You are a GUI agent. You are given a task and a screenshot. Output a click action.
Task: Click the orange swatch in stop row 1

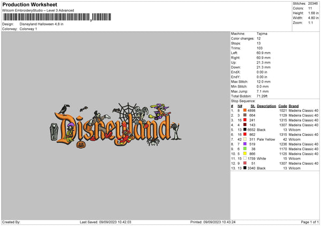[245, 110]
